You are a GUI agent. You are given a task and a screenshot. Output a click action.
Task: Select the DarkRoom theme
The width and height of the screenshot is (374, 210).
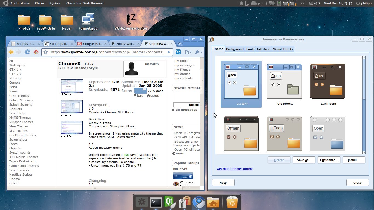point(328,84)
